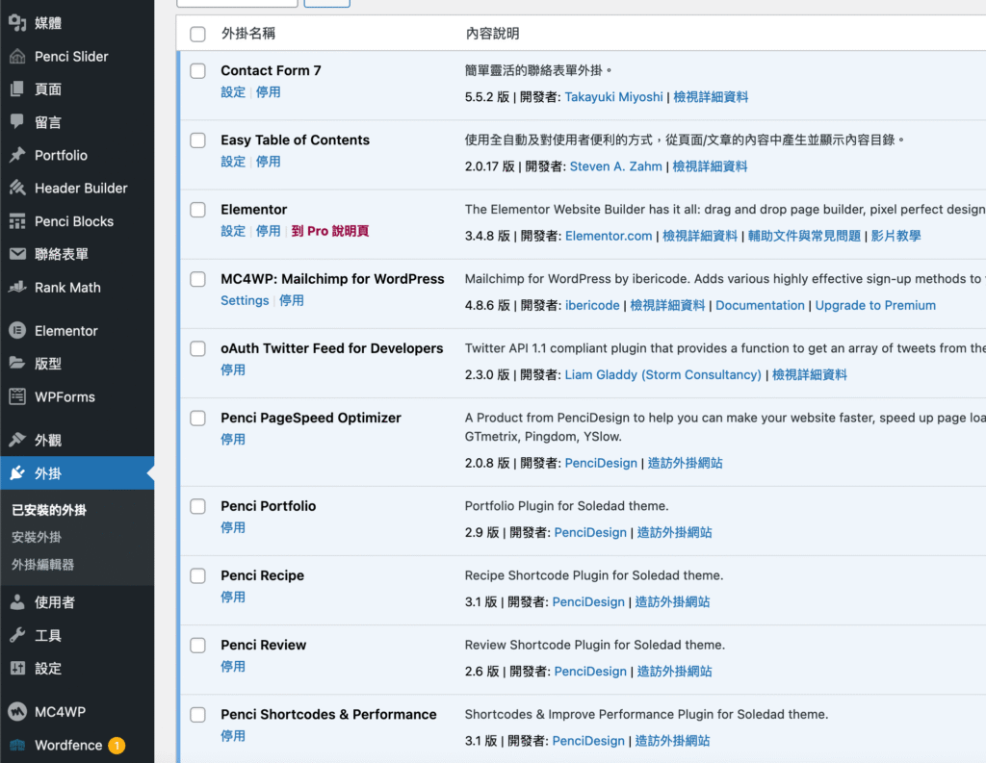This screenshot has width=986, height=763.
Task: Click 造訪外掛網站 for Penci Portfolio
Action: click(674, 532)
